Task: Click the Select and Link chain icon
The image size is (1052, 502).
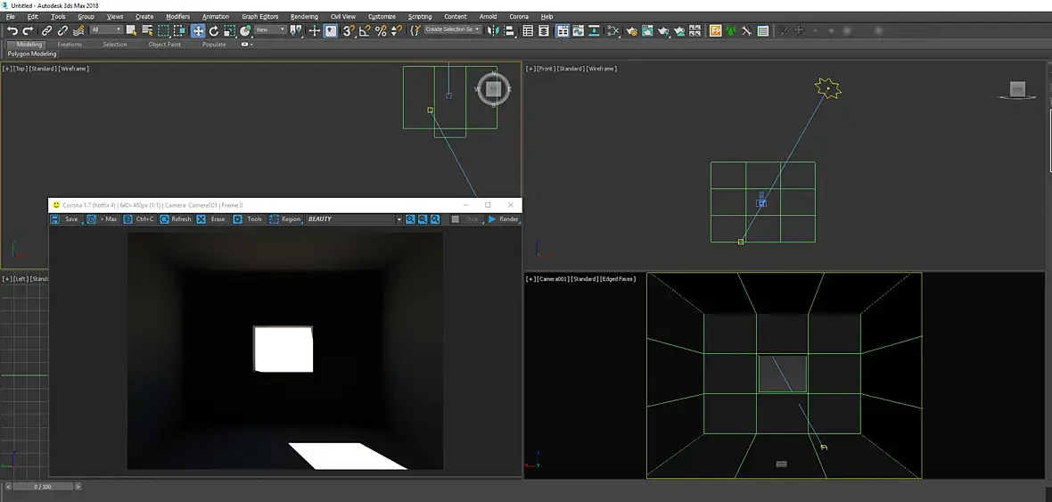Action: (46, 30)
